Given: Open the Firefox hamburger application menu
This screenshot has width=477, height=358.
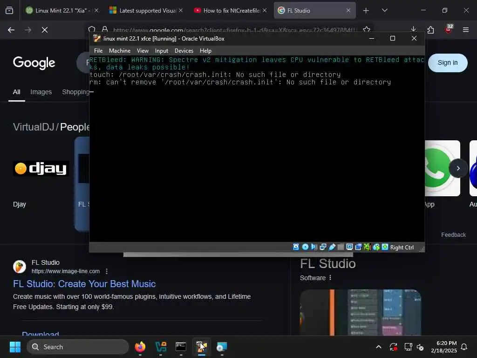Looking at the screenshot, I should click(x=465, y=30).
